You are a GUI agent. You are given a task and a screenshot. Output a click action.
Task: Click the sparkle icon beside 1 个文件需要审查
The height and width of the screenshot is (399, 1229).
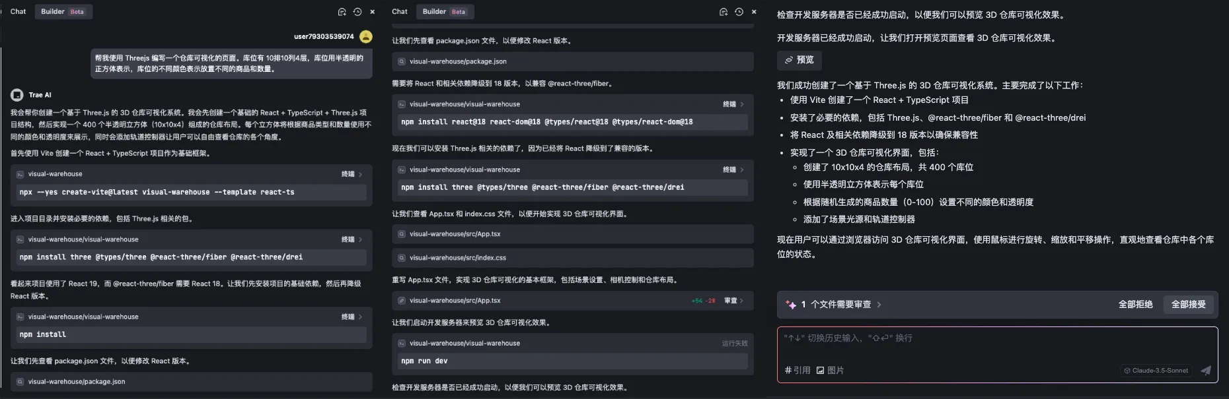click(x=791, y=305)
